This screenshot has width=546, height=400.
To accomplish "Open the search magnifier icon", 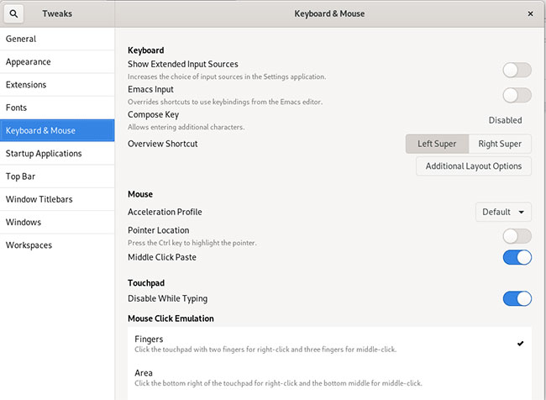I will tap(13, 14).
